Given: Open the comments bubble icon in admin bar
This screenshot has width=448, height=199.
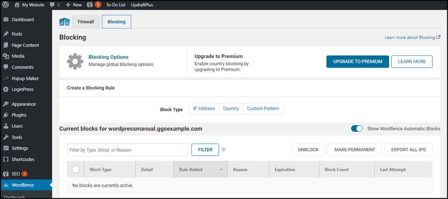Looking at the screenshot, I should [x=52, y=5].
